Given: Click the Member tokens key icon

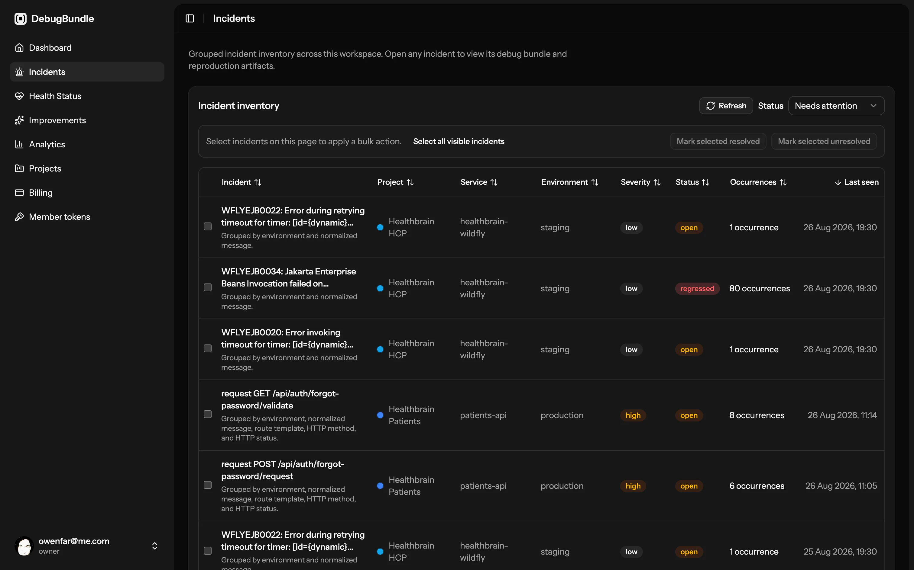Looking at the screenshot, I should click(19, 217).
